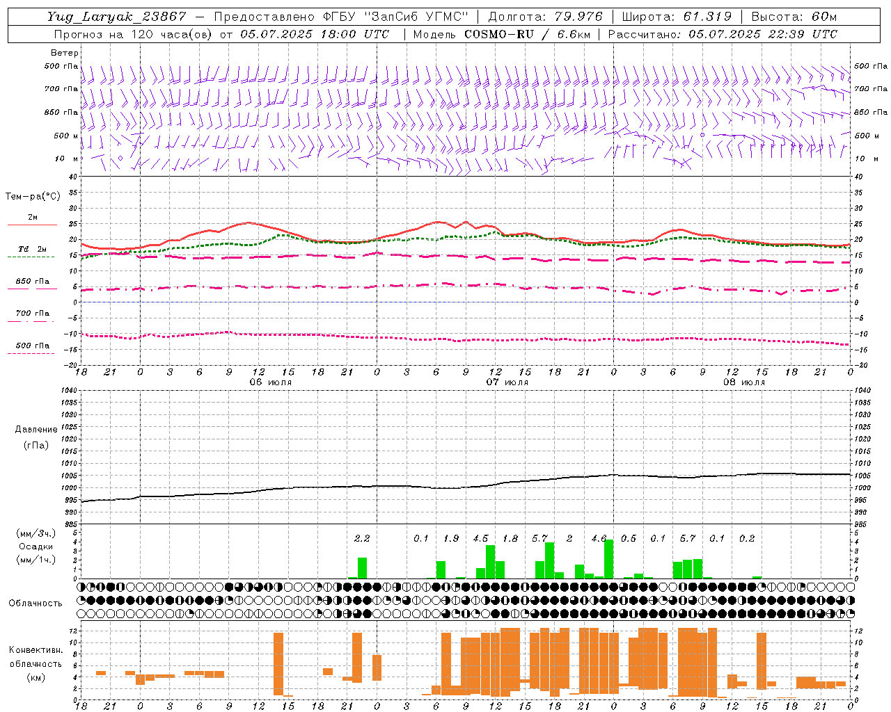The height and width of the screenshot is (712, 891).
Task: Click the 1.9 precipitation value
Action: coord(450,538)
